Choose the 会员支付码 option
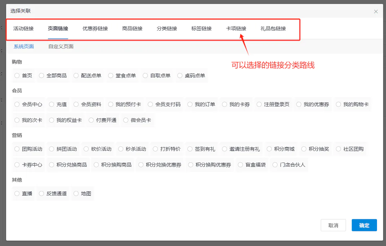 tap(150, 104)
